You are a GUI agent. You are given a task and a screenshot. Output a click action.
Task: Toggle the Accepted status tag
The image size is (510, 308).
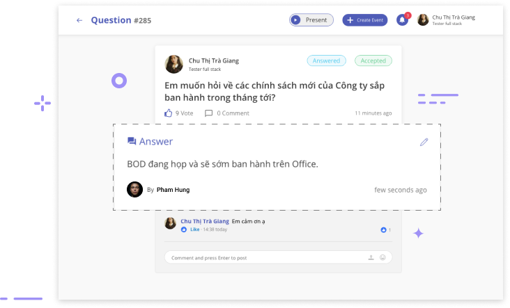coord(373,60)
